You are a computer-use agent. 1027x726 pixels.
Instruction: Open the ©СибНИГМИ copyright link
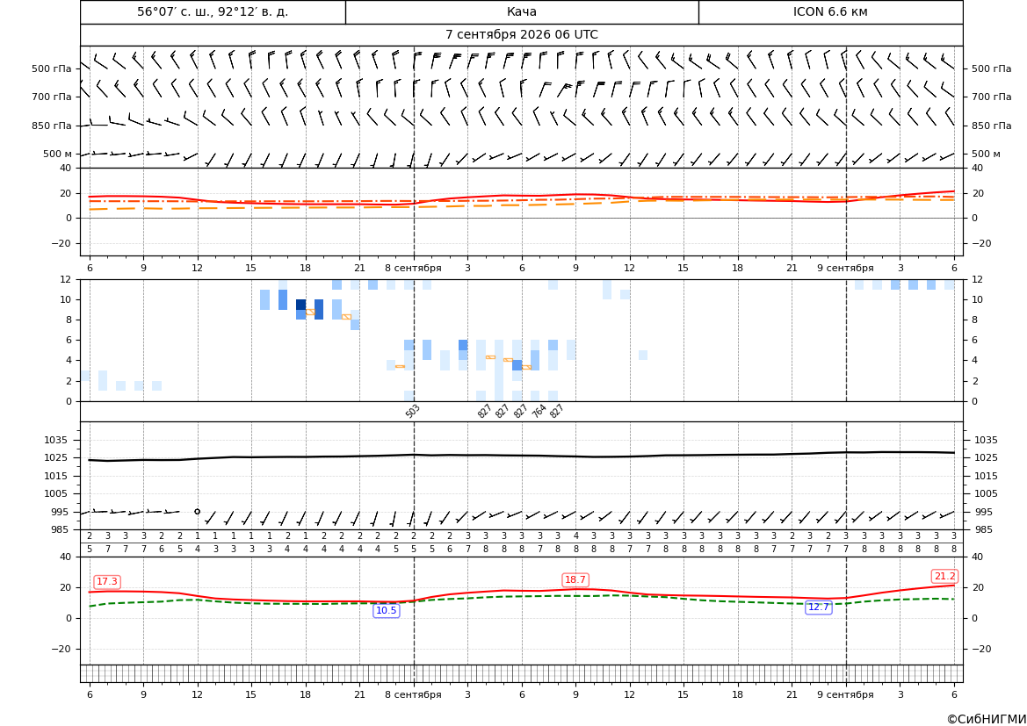click(x=986, y=719)
